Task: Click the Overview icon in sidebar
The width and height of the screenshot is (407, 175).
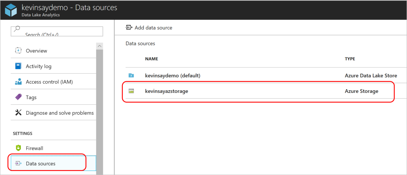Action: coord(18,51)
